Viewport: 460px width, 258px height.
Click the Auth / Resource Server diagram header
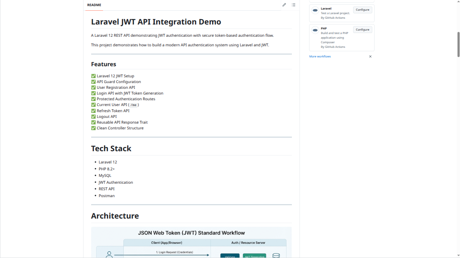[249, 243]
